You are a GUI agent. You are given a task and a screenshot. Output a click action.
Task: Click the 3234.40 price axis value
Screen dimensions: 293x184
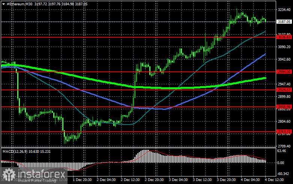(x=284, y=9)
